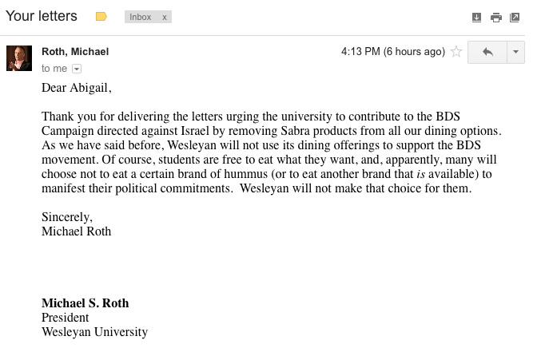Click the "Dear Abigail," greeting line
The height and width of the screenshot is (348, 549).
tap(77, 88)
